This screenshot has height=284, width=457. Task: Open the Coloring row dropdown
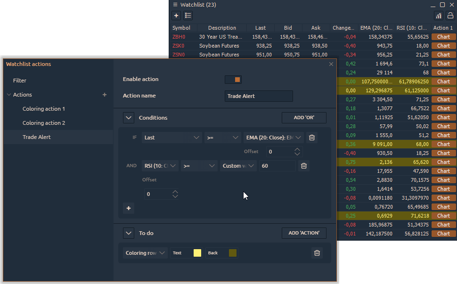[145, 253]
